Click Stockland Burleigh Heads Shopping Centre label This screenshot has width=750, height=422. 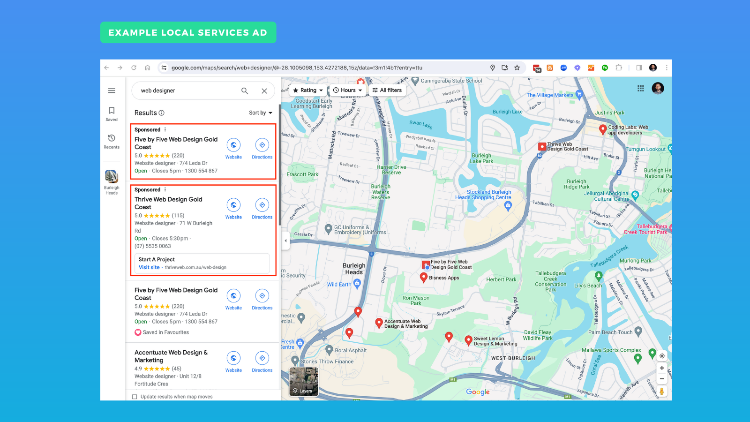[483, 195]
